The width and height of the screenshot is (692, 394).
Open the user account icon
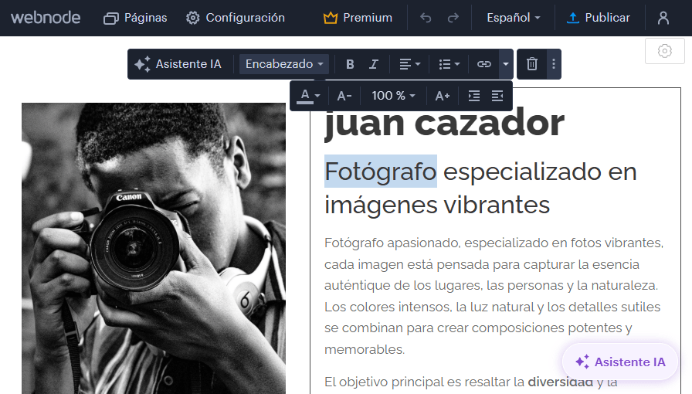point(663,18)
